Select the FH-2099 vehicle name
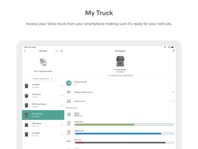This screenshot has width=198, height=149. pyautogui.click(x=36, y=133)
